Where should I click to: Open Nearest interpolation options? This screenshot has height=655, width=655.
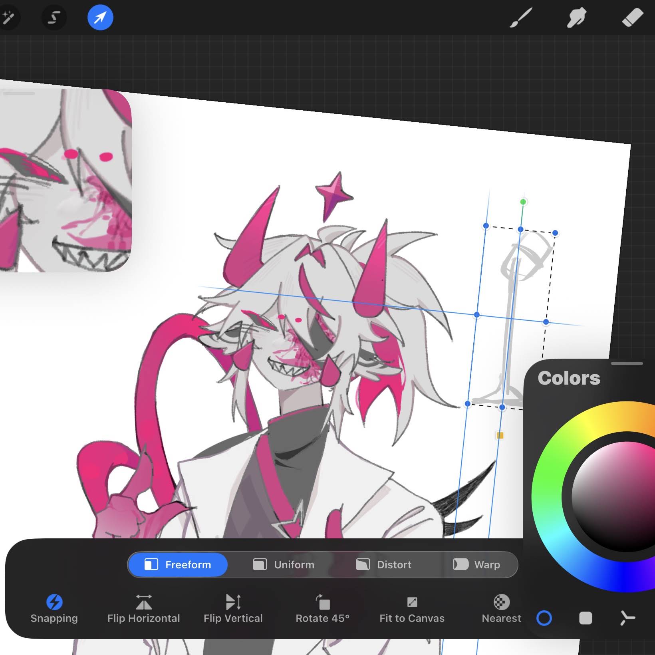[501, 609]
